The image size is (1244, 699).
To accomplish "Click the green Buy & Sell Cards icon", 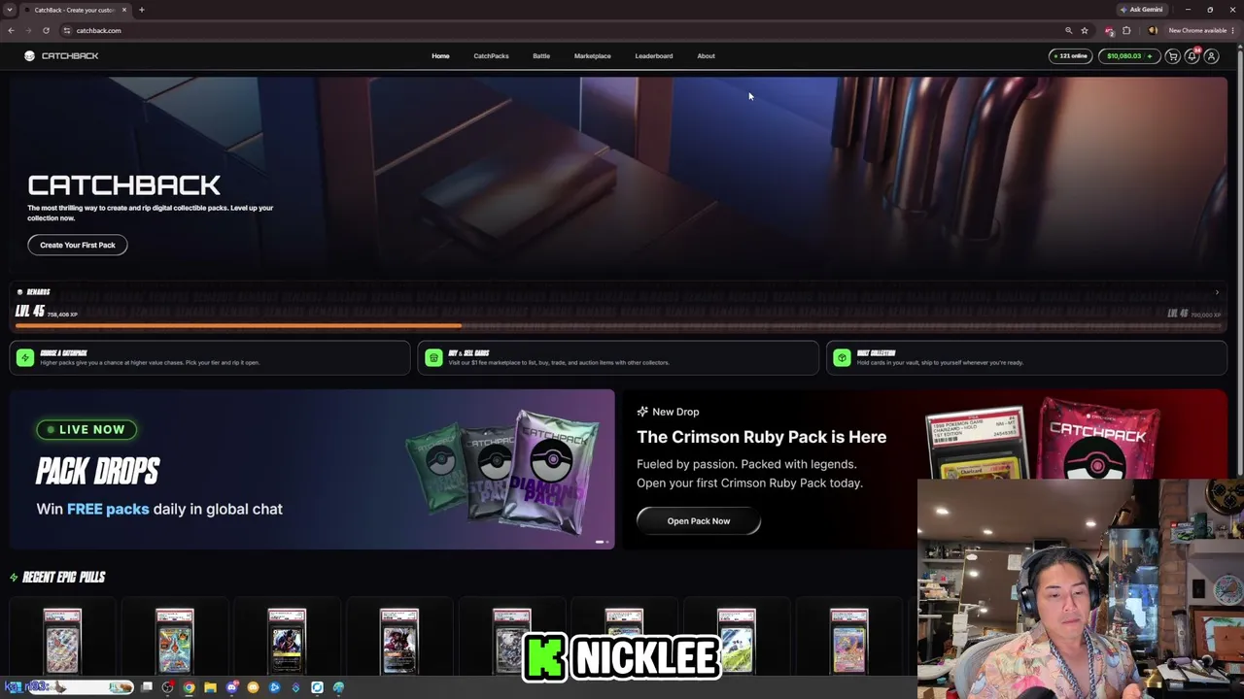I will point(433,358).
